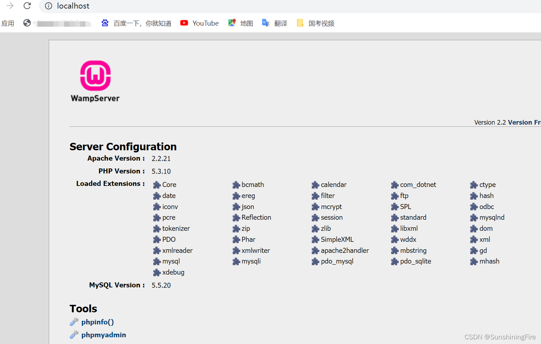The image size is (541, 344).
Task: Click the puzzle icon next to xdebug
Action: coord(157,272)
